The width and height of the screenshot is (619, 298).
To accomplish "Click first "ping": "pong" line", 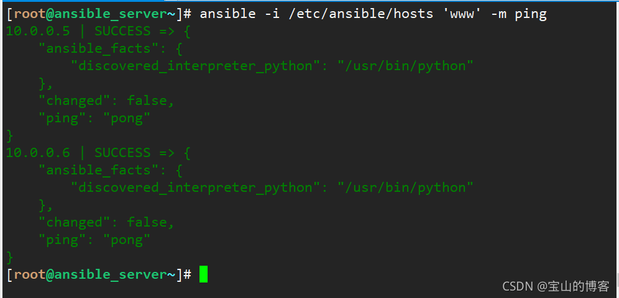I will tap(94, 118).
